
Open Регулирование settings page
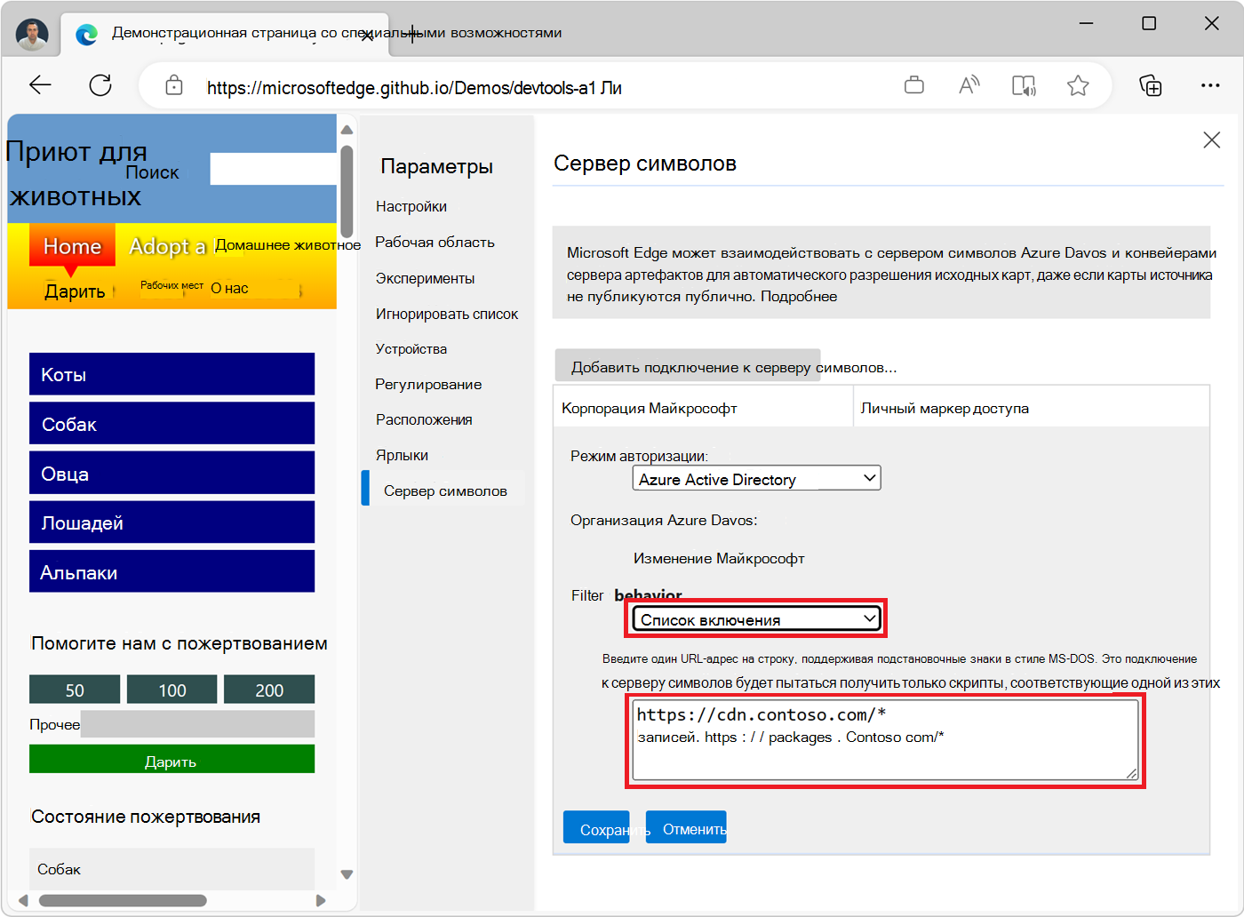[428, 384]
